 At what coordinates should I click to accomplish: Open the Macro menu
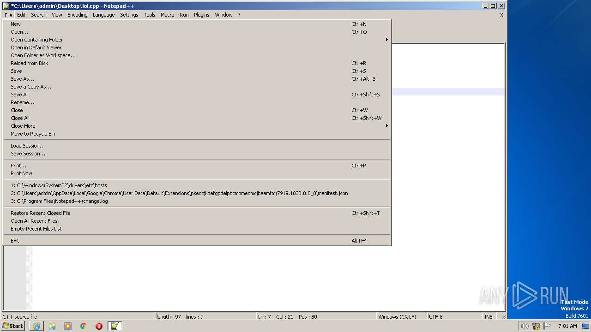click(x=168, y=15)
